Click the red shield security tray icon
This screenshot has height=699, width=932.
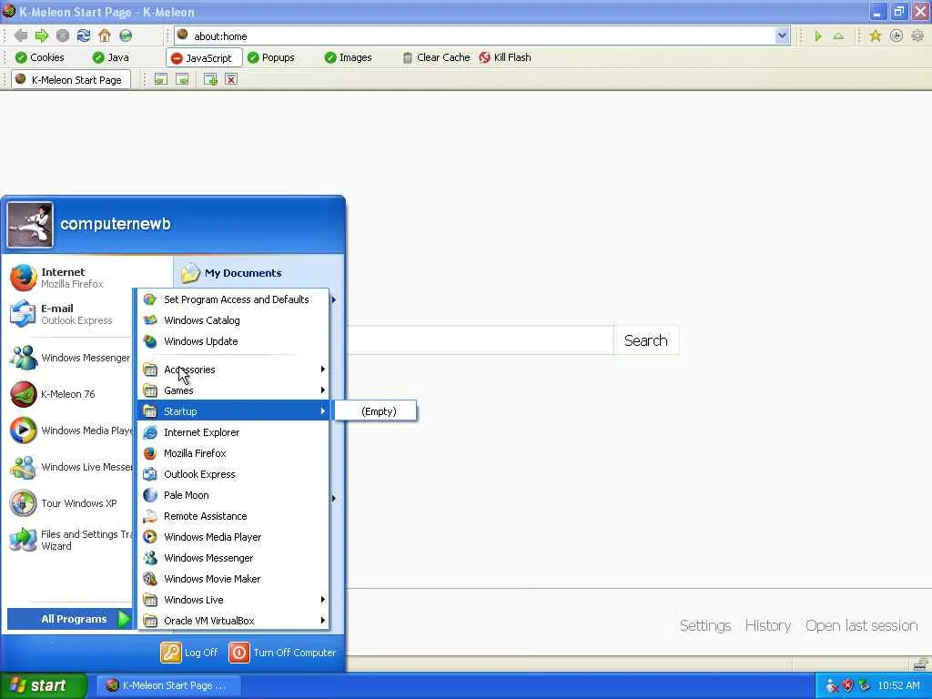[847, 686]
